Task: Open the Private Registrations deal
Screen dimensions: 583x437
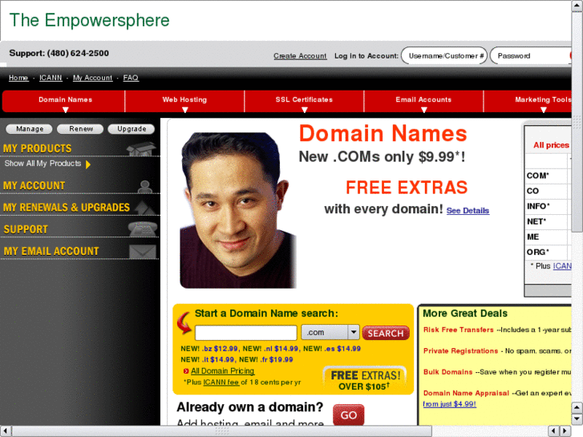Action: point(460,350)
